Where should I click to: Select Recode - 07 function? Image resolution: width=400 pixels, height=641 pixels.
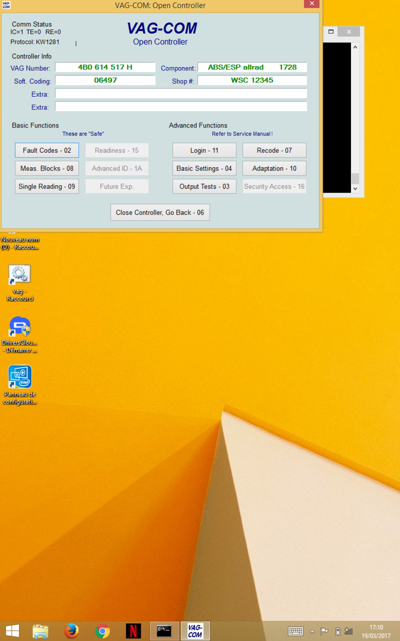pos(274,151)
